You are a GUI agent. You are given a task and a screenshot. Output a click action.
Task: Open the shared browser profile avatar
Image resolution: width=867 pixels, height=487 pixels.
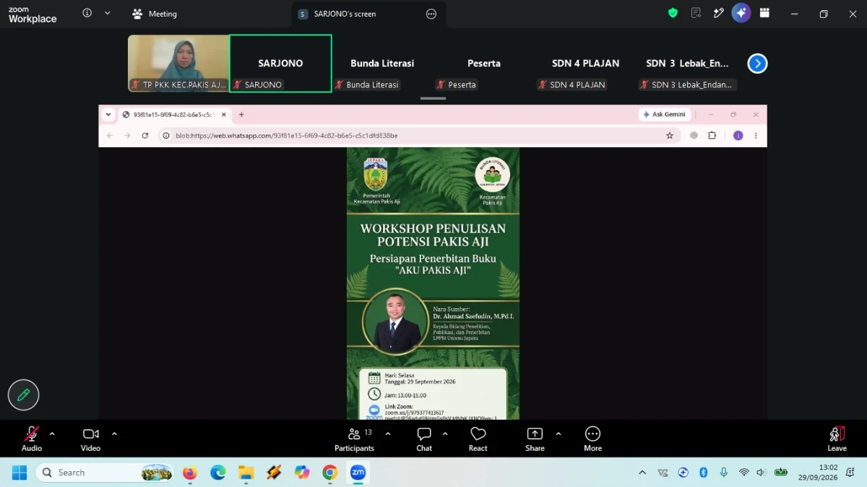(x=738, y=136)
